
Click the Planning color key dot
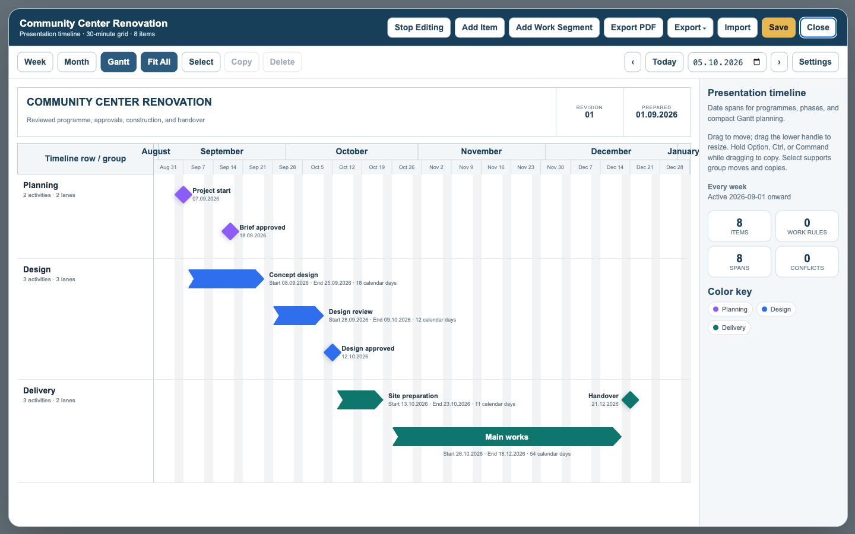pos(715,309)
